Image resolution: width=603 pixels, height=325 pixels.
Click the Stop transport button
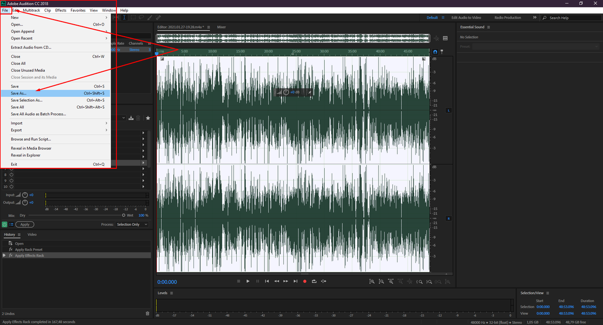(239, 281)
